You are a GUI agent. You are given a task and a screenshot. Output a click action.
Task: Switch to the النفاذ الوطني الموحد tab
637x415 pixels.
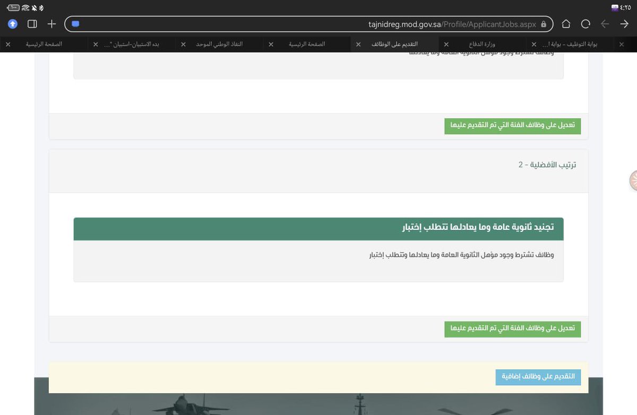[219, 44]
